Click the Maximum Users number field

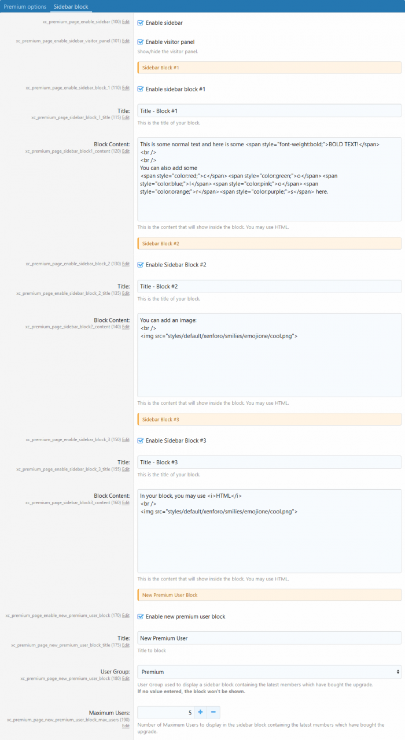(x=165, y=712)
